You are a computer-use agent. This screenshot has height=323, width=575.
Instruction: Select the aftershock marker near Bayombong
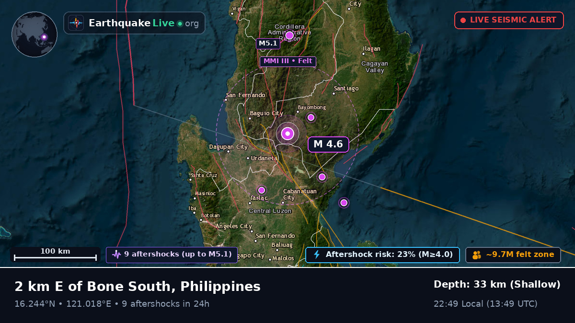click(310, 117)
